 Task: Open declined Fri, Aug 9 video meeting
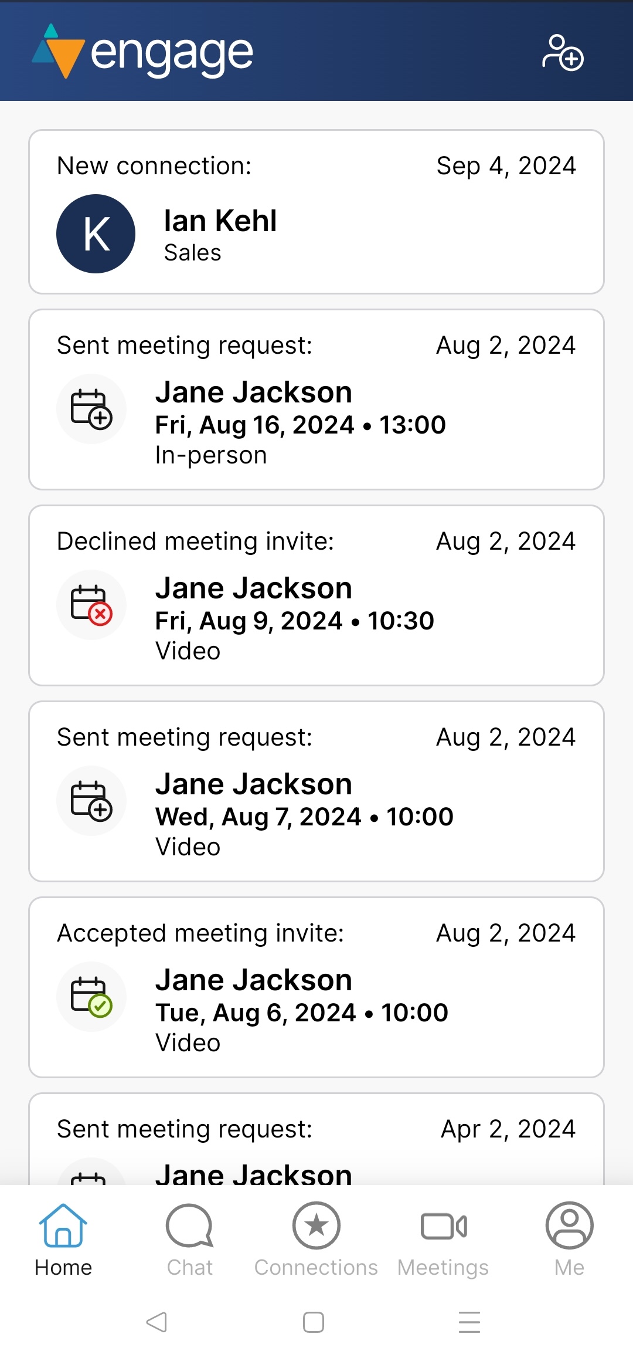click(294, 621)
